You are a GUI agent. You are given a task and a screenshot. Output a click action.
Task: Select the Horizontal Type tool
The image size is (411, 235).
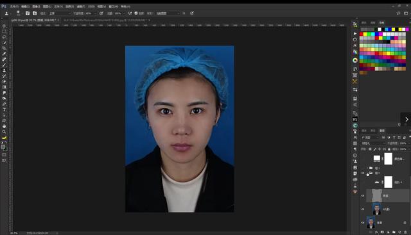(4, 109)
